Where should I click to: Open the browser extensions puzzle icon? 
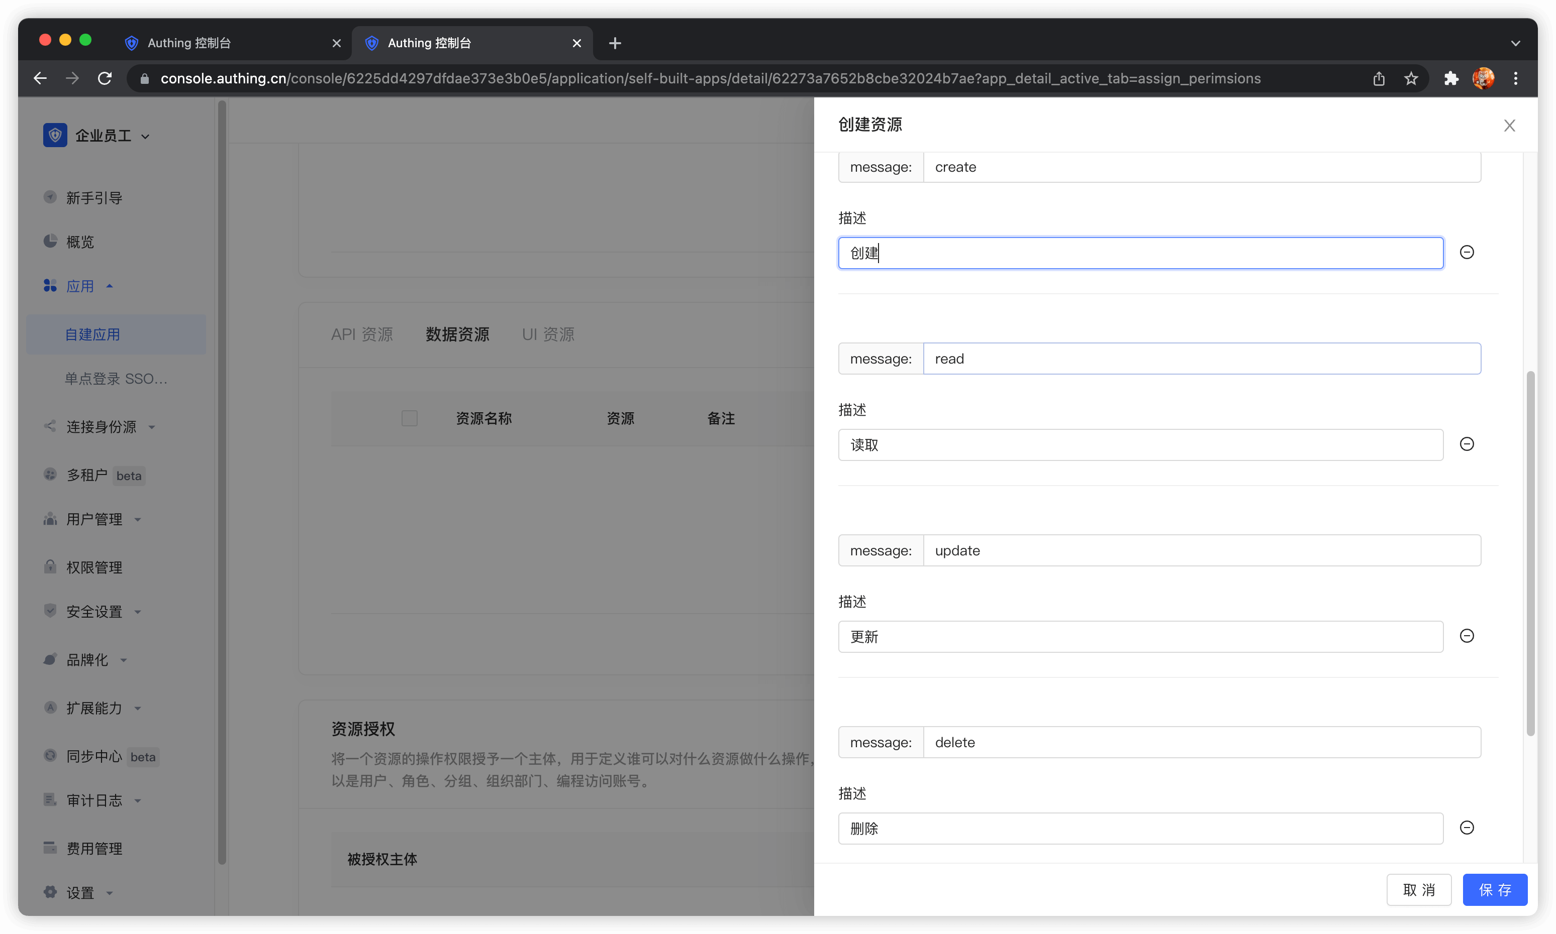[x=1451, y=79]
